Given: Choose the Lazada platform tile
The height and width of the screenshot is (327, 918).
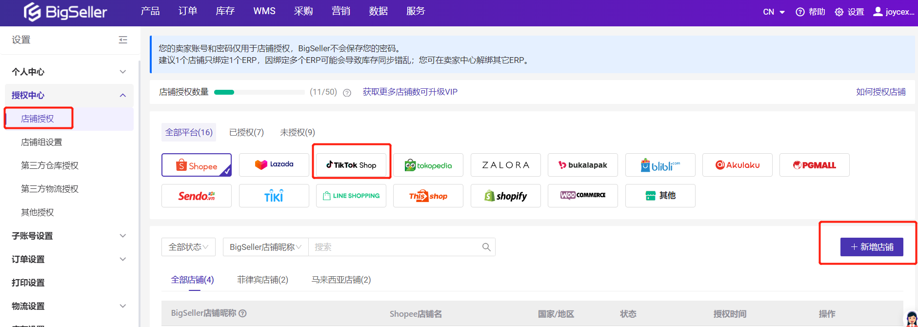Looking at the screenshot, I should point(274,165).
